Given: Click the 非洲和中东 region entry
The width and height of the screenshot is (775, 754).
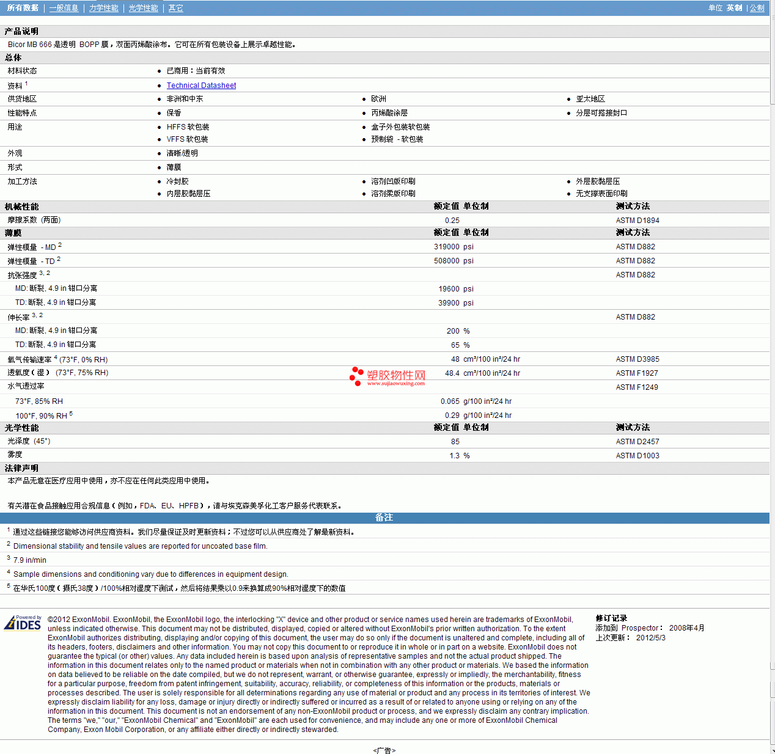Looking at the screenshot, I should (x=185, y=99).
